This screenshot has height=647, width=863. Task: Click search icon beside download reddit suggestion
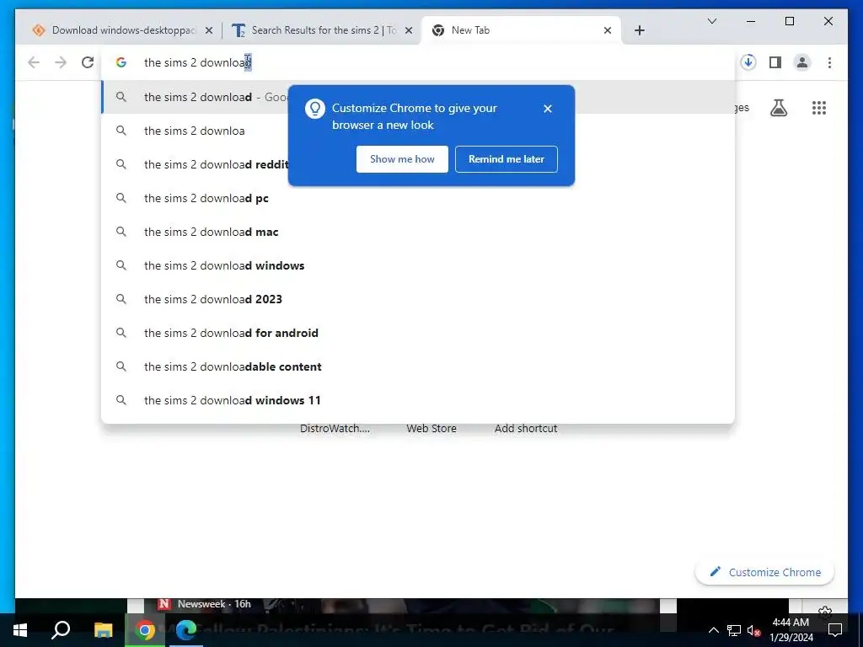[121, 164]
